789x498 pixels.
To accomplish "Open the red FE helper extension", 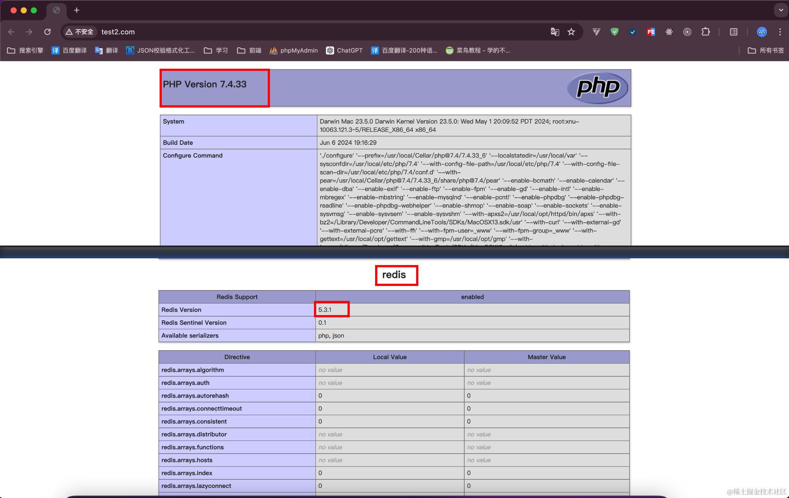I will pos(651,32).
